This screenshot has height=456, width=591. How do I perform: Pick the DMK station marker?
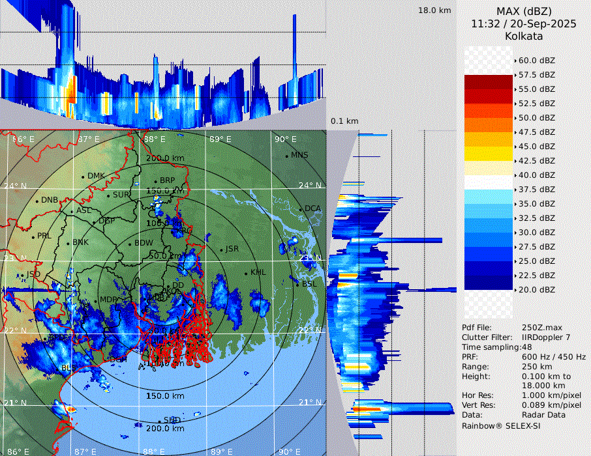click(83, 177)
